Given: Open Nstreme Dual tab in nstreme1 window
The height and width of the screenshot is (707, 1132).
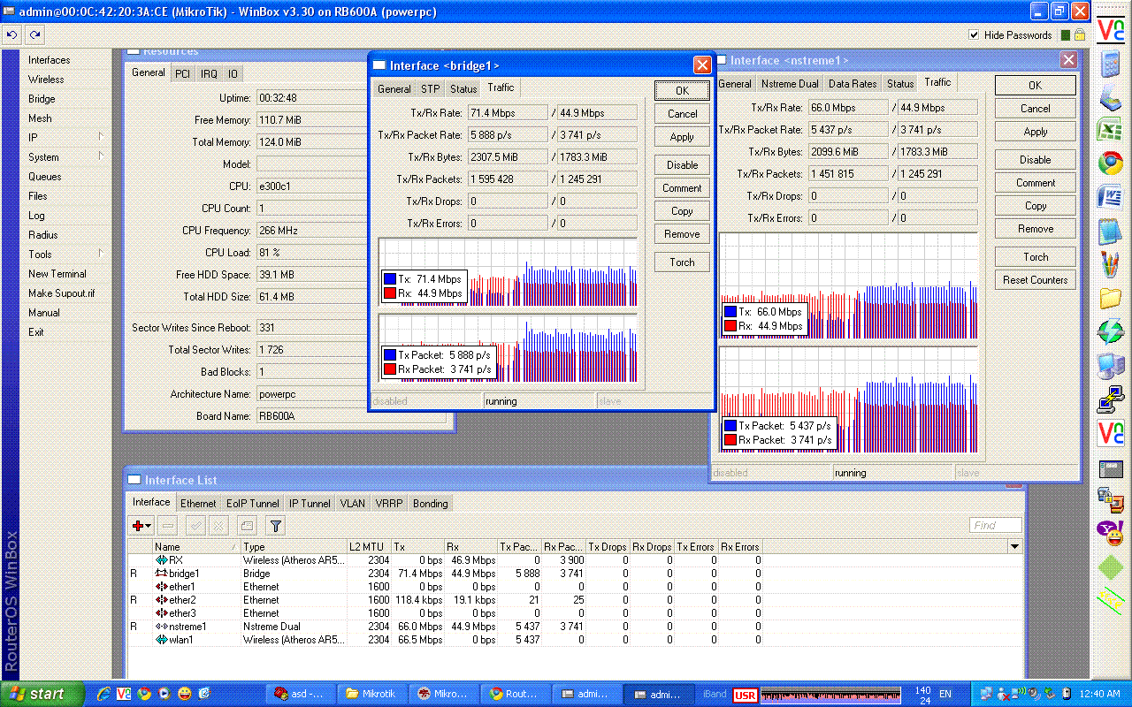Looking at the screenshot, I should (x=790, y=84).
